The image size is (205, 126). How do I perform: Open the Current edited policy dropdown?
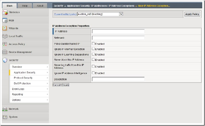(100, 14)
